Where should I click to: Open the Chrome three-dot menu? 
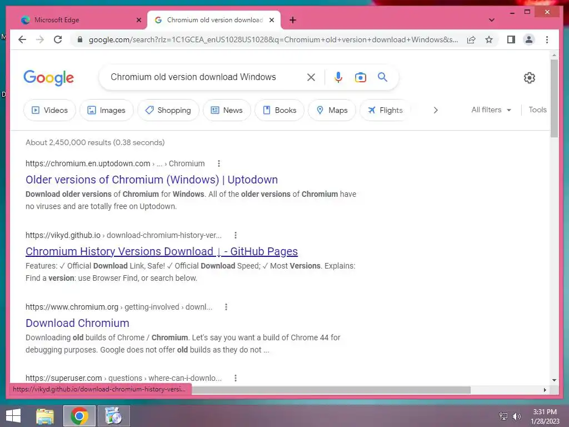(547, 39)
